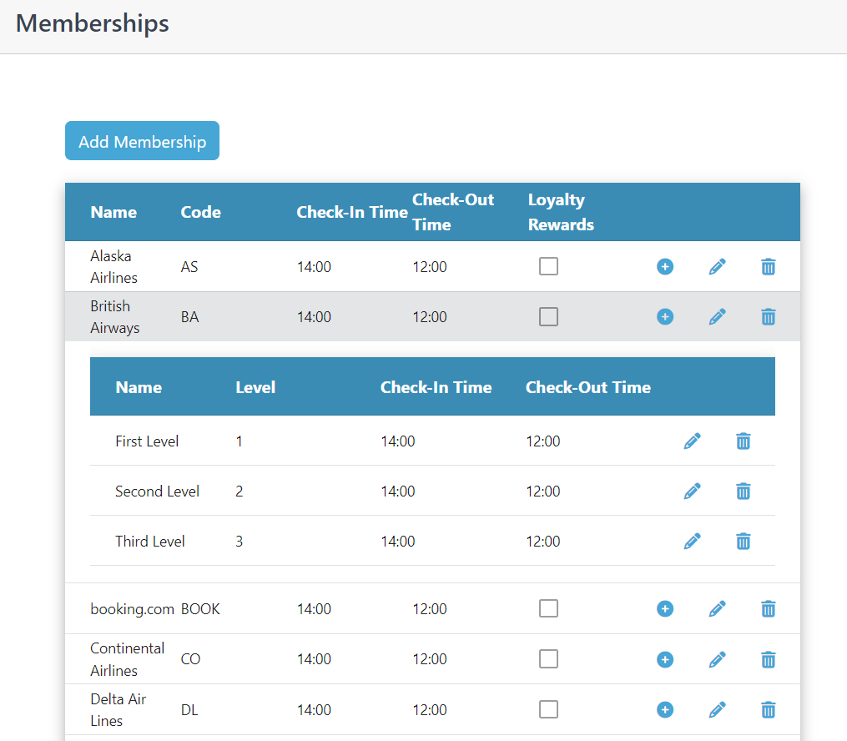This screenshot has width=847, height=741.
Task: Click the Add Membership button
Action: (142, 141)
